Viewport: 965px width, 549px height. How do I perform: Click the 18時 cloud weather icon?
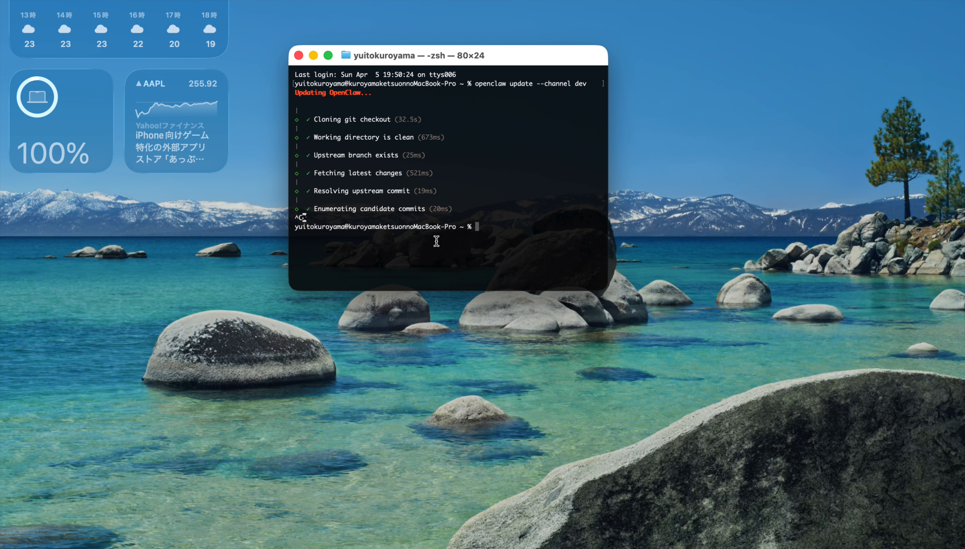coord(210,29)
